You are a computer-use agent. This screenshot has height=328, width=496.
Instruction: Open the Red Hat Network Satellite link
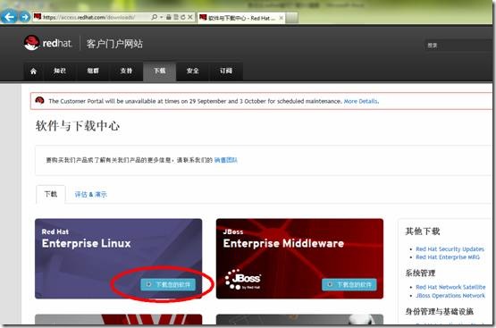point(450,287)
